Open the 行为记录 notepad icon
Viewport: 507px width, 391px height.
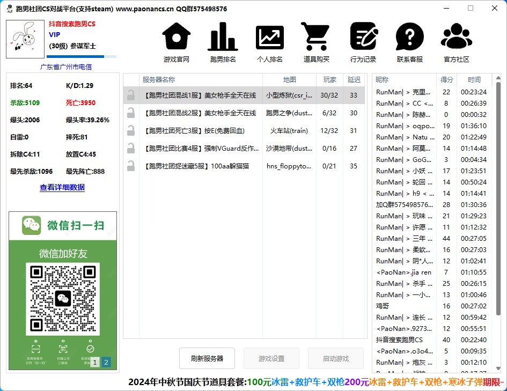[x=364, y=36]
